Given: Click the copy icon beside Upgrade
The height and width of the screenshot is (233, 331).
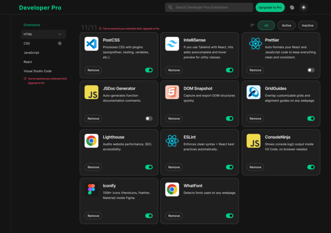Looking at the screenshot, I should coord(292,7).
